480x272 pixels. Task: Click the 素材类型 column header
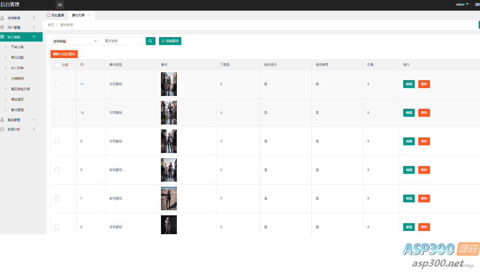click(x=116, y=65)
